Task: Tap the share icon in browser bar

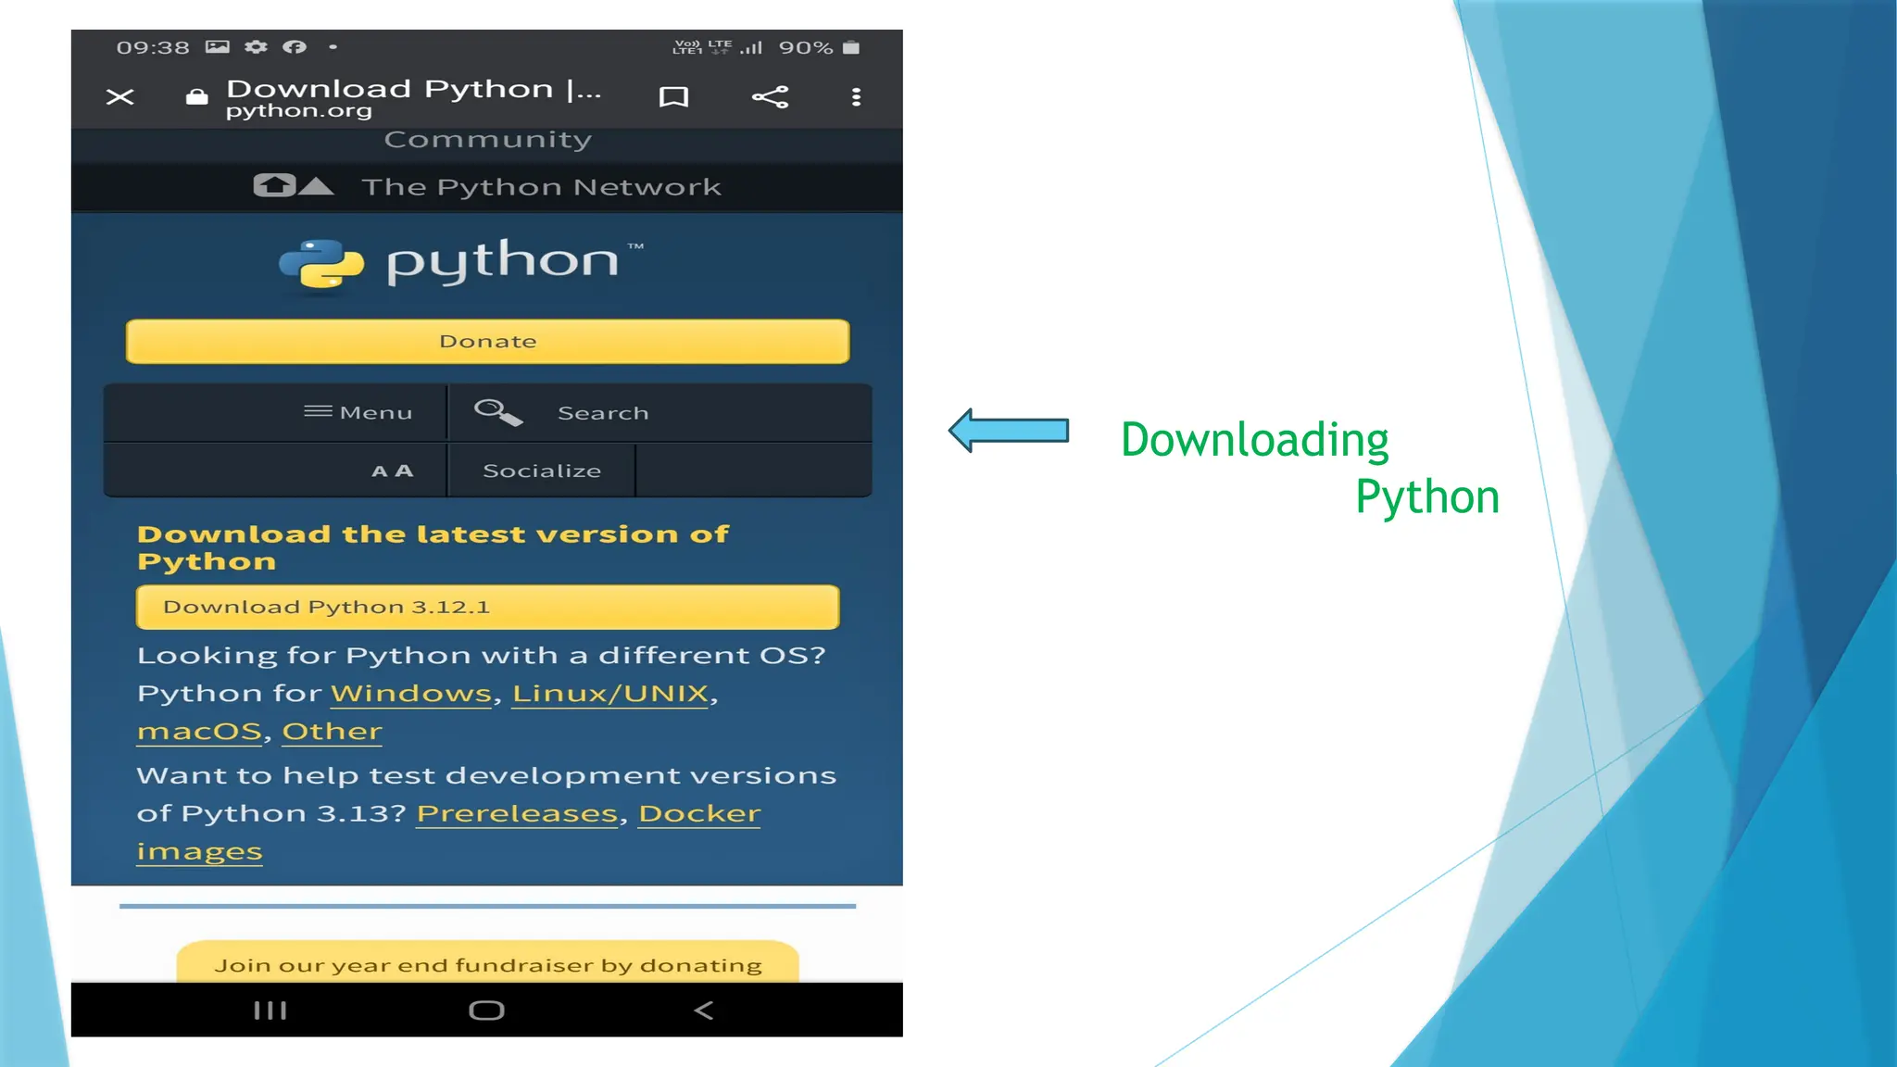Action: 770,97
